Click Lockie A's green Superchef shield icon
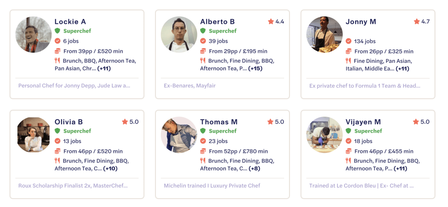This screenshot has height=207, width=448. coord(57,31)
